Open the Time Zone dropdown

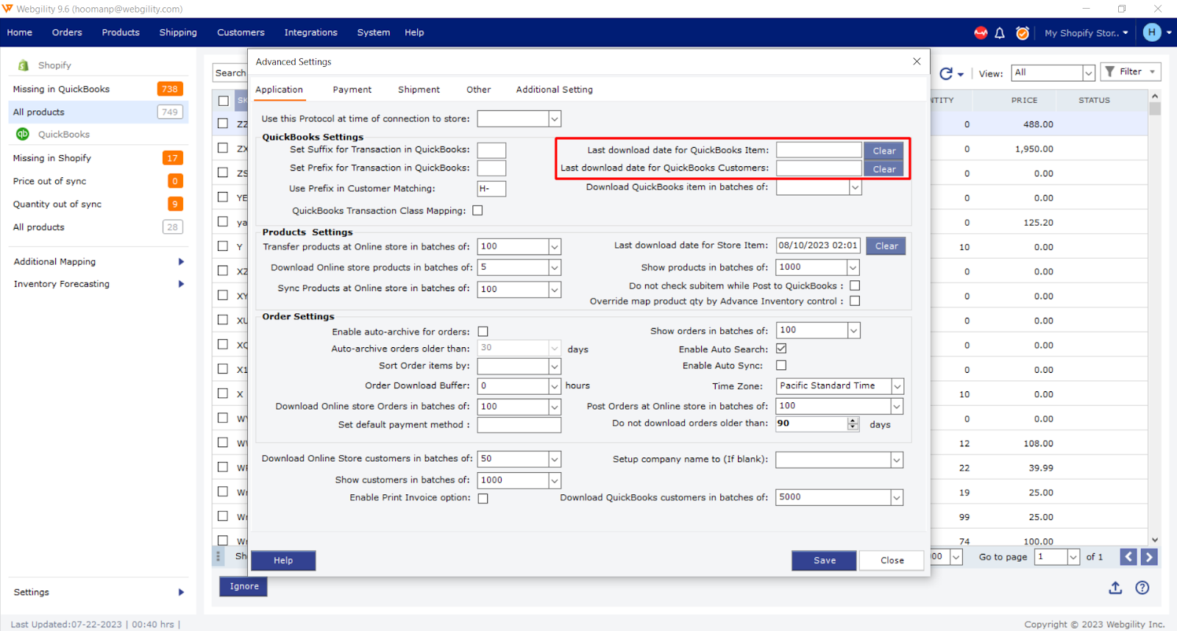tap(897, 386)
